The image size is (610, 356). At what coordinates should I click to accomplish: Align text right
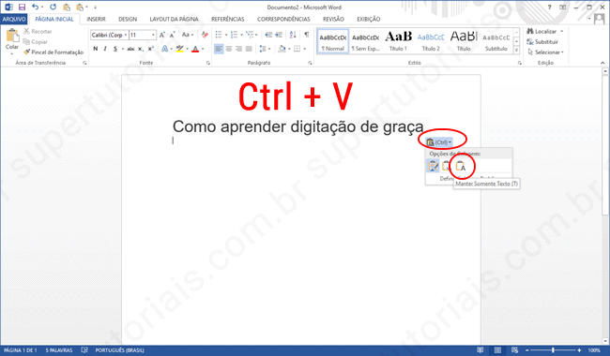(x=238, y=49)
